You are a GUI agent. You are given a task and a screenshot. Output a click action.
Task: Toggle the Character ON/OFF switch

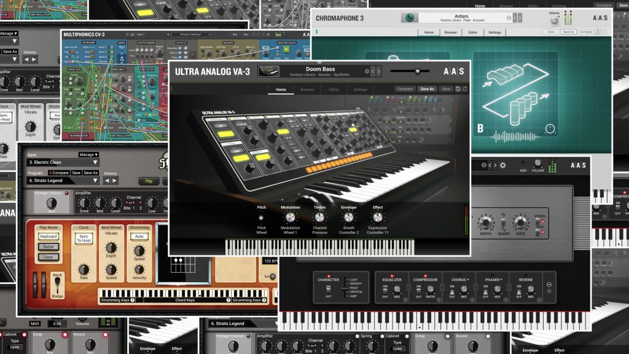(x=328, y=291)
